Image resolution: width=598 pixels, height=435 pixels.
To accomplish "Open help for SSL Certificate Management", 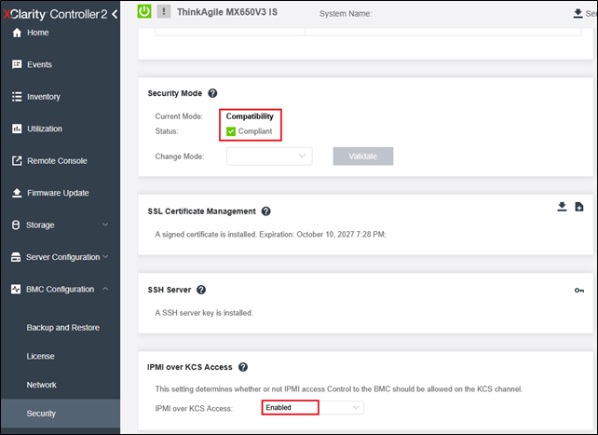I will click(265, 211).
